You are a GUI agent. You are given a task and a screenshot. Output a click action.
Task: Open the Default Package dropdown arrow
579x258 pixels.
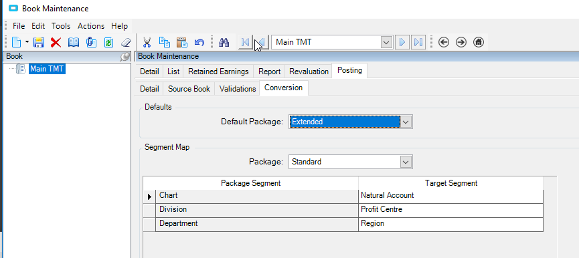coord(406,122)
